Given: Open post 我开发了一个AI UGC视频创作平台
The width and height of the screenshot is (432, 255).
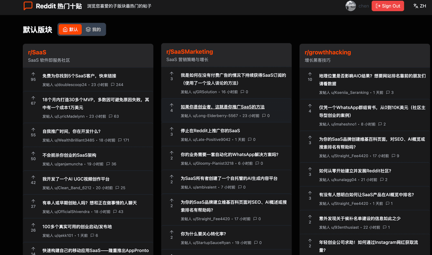Looking at the screenshot, I should [76, 179].
